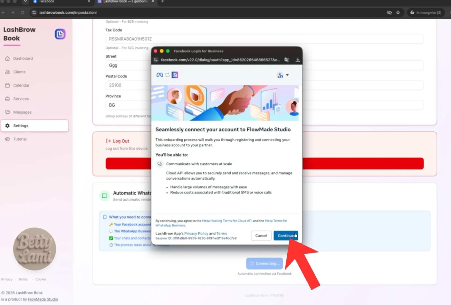Expand the browser tab search dropdown
This screenshot has height=305, width=451.
pyautogui.click(x=25, y=2)
